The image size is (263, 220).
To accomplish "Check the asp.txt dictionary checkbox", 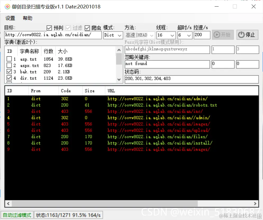I will (10, 59).
